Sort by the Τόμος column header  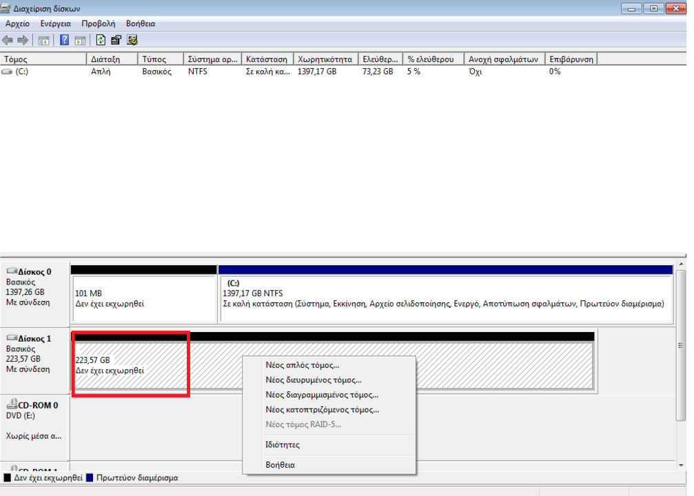pyautogui.click(x=43, y=59)
